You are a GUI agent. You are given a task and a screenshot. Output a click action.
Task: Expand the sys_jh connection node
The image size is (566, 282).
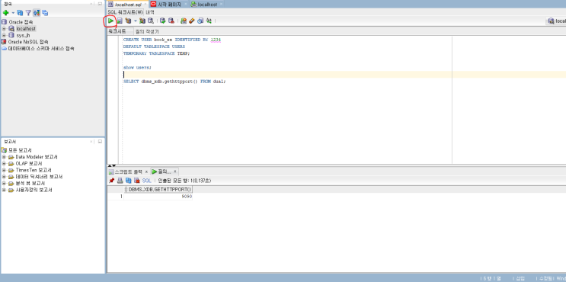[4, 35]
